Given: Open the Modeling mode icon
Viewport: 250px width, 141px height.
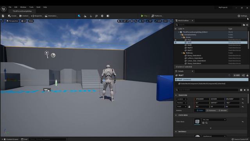Looking at the screenshot, I should click(102, 16).
